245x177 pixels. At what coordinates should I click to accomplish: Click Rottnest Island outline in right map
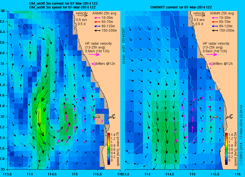215,117
